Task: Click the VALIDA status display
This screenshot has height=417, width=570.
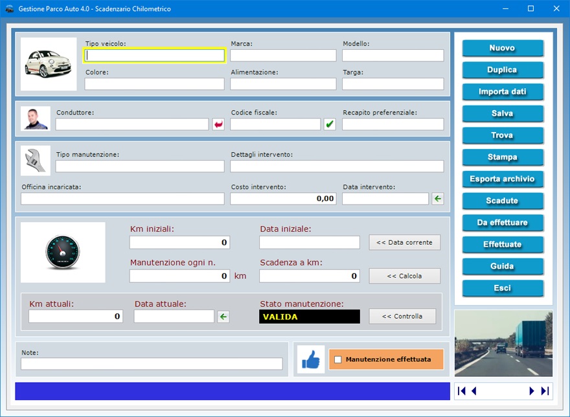Action: pos(310,317)
